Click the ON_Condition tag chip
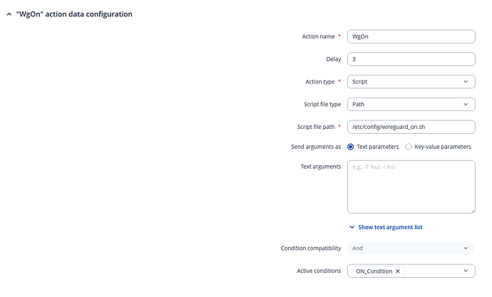This screenshot has height=297, width=492. point(379,271)
